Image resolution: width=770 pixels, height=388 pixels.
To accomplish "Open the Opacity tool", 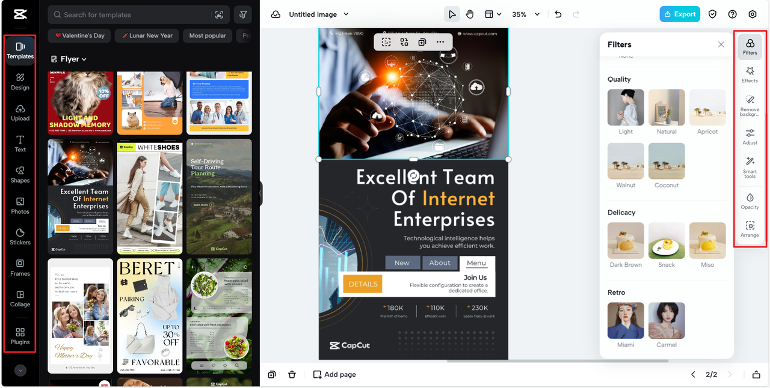I will (x=750, y=201).
